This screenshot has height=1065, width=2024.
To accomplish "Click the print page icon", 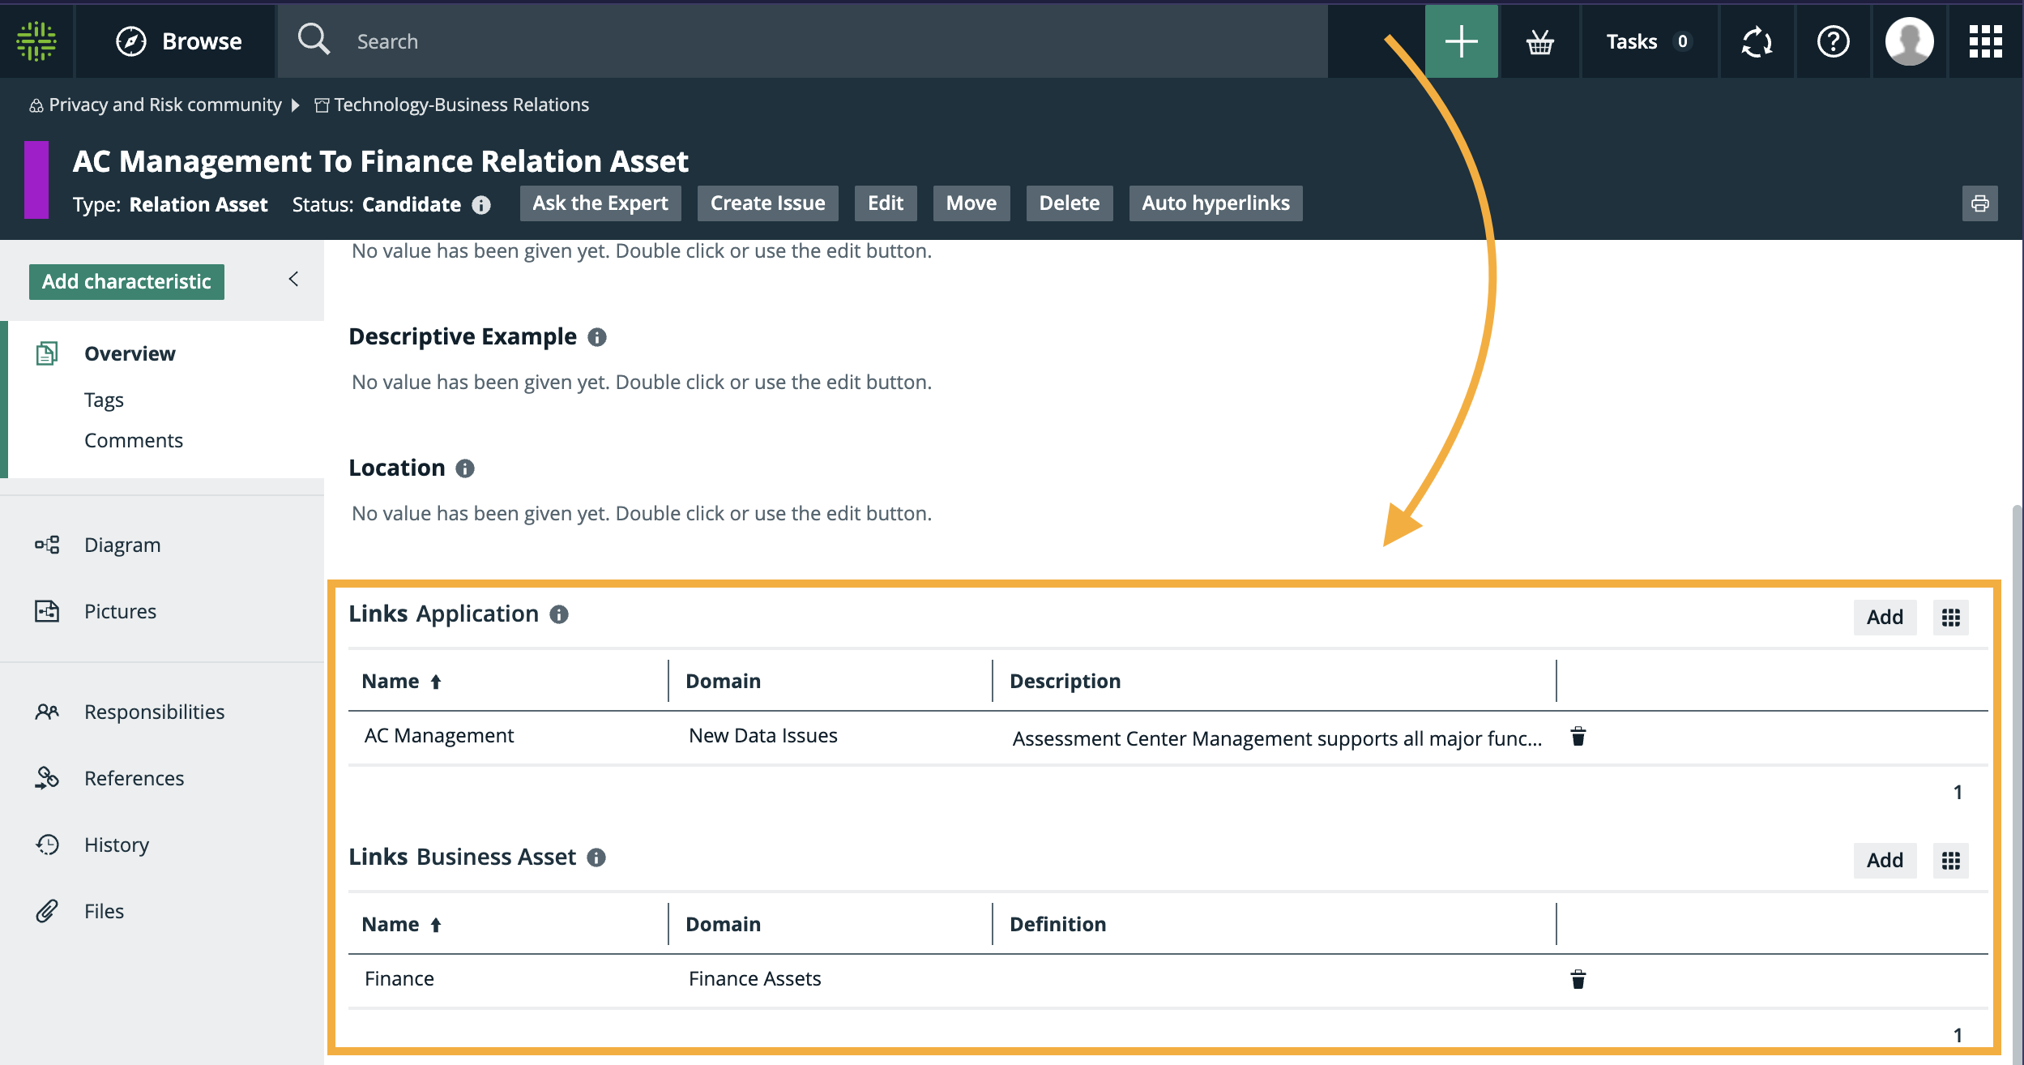I will click(1979, 203).
